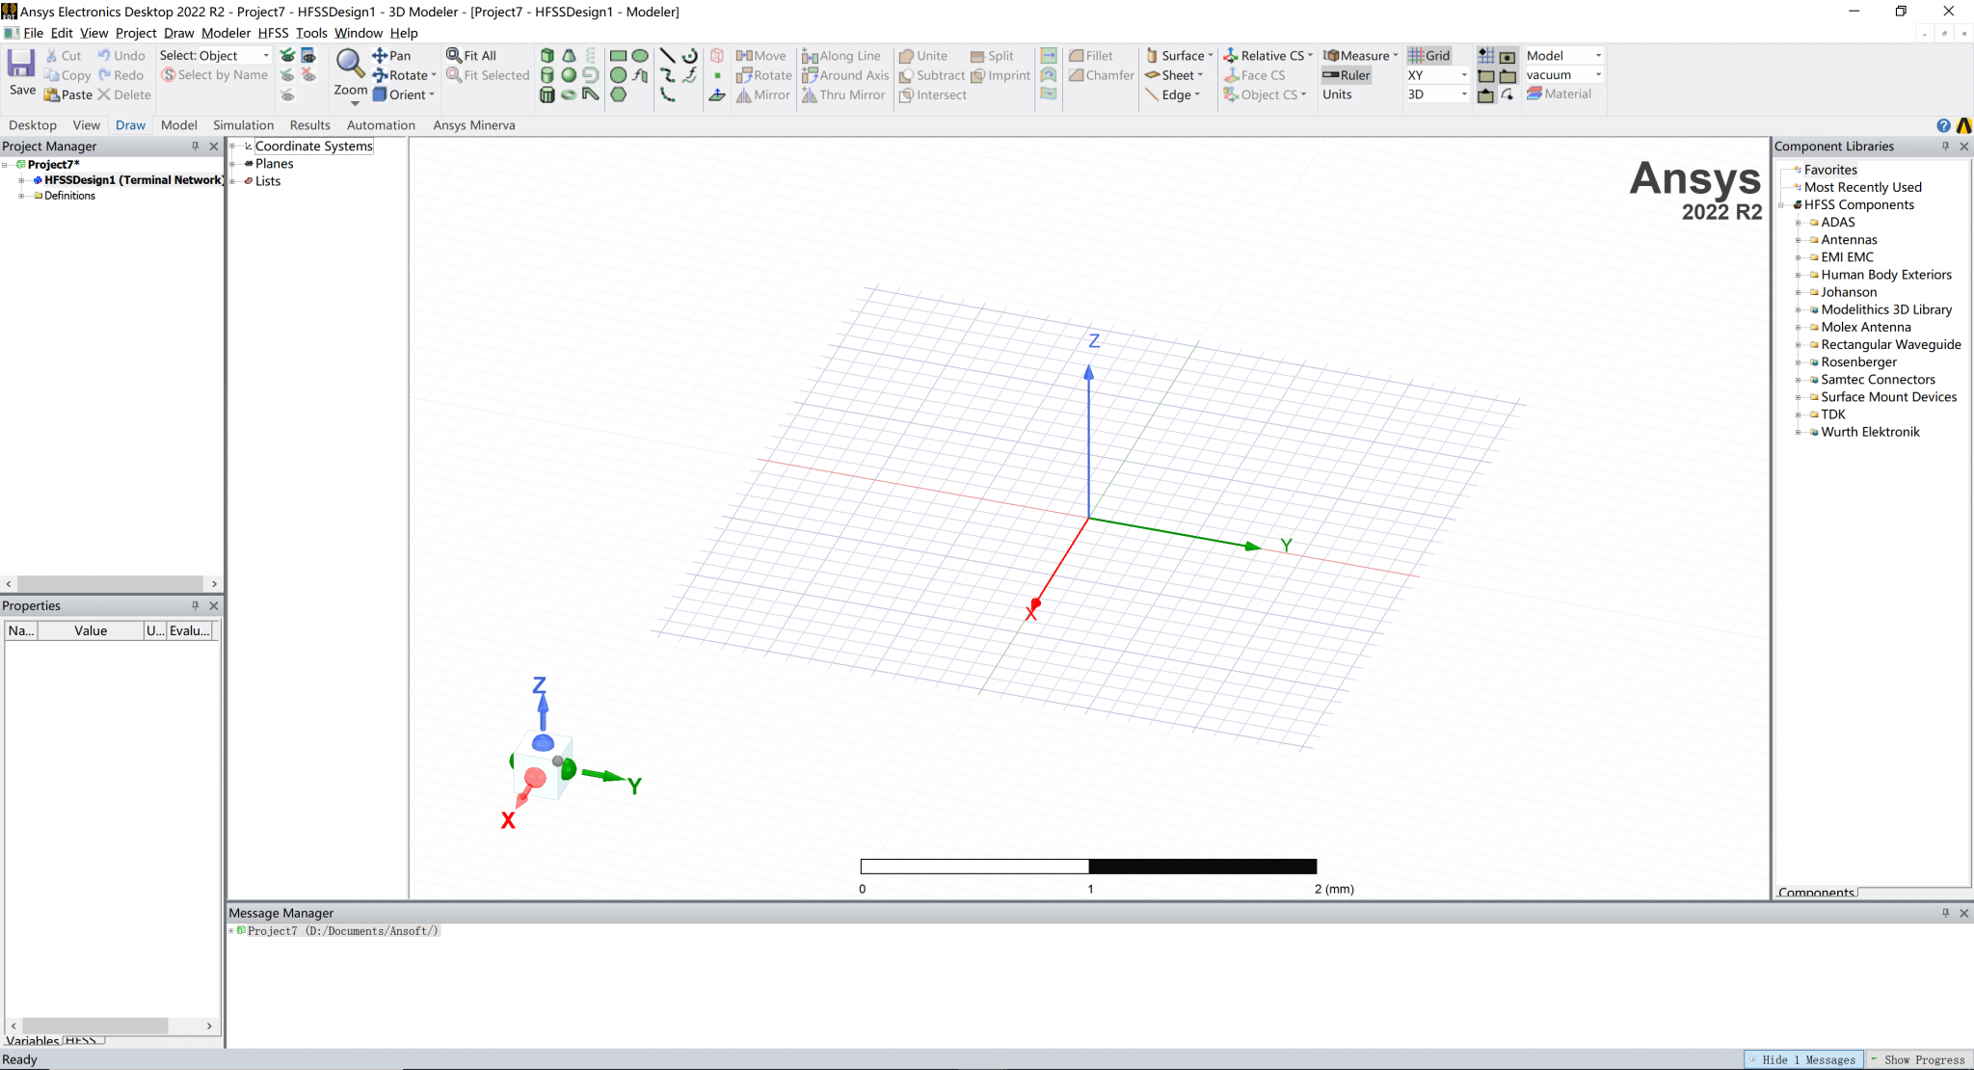Switch to the Simulation tab

pyautogui.click(x=243, y=124)
